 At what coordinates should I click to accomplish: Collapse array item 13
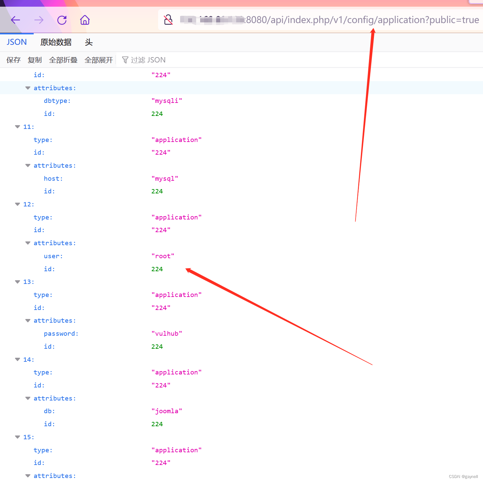coord(17,282)
